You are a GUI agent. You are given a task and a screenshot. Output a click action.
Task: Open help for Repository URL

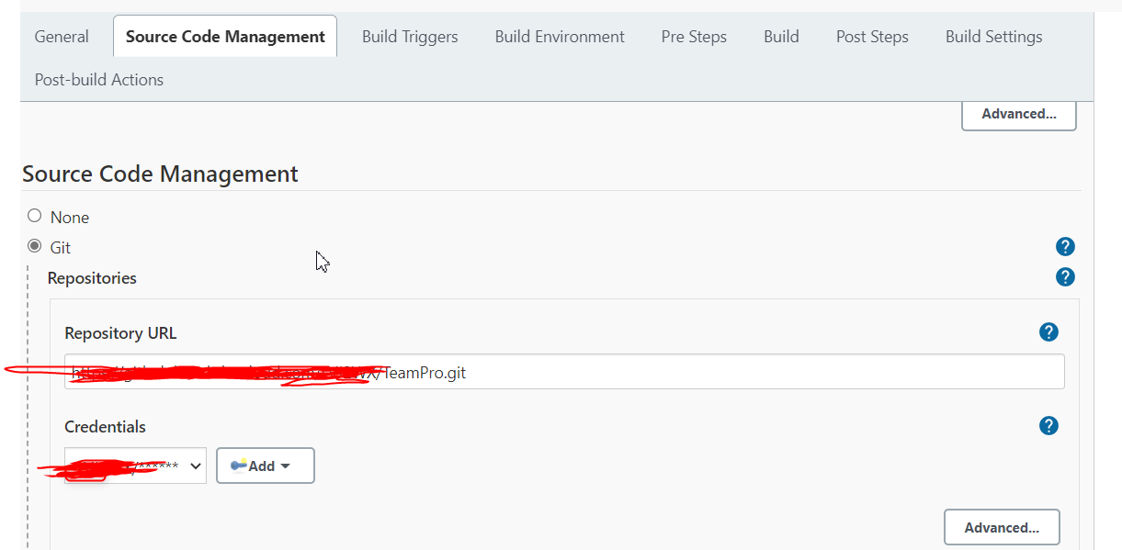(1048, 331)
